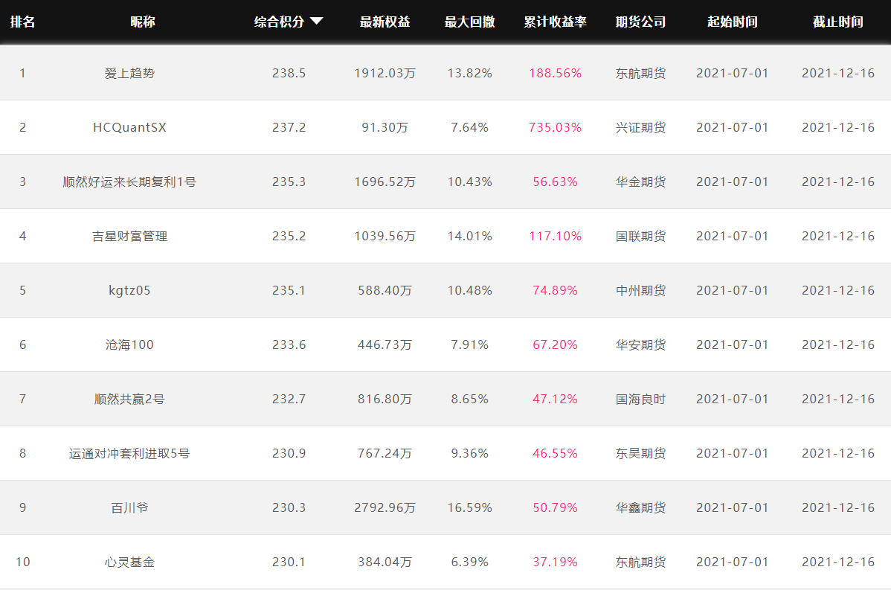This screenshot has height=590, width=891.
Task: Click return rate 56.63%
Action: tap(555, 182)
